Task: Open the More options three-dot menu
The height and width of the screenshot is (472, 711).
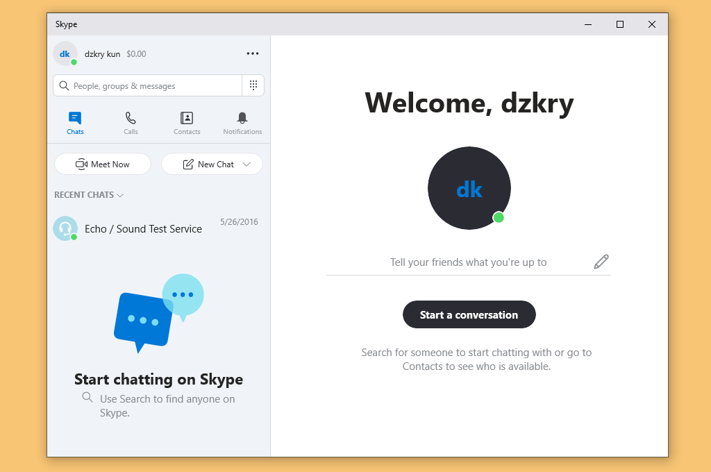Action: (x=253, y=53)
